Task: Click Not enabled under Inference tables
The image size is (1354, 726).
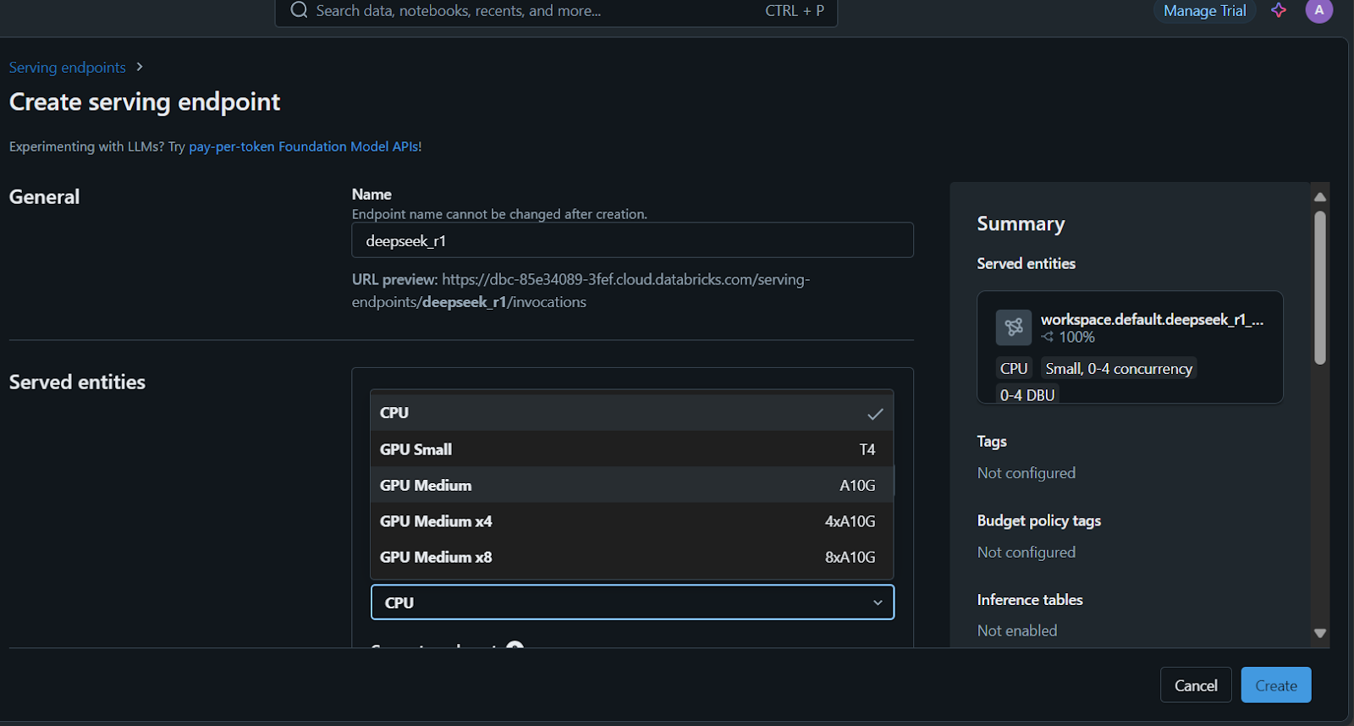Action: tap(1017, 630)
